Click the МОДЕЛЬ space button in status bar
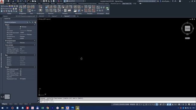The width and height of the screenshot is (196, 110). (x=133, y=105)
